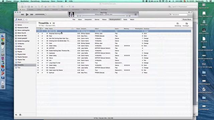The height and width of the screenshot is (120, 214).
Task: Open the iTunes Store button
Action: (x=187, y=20)
